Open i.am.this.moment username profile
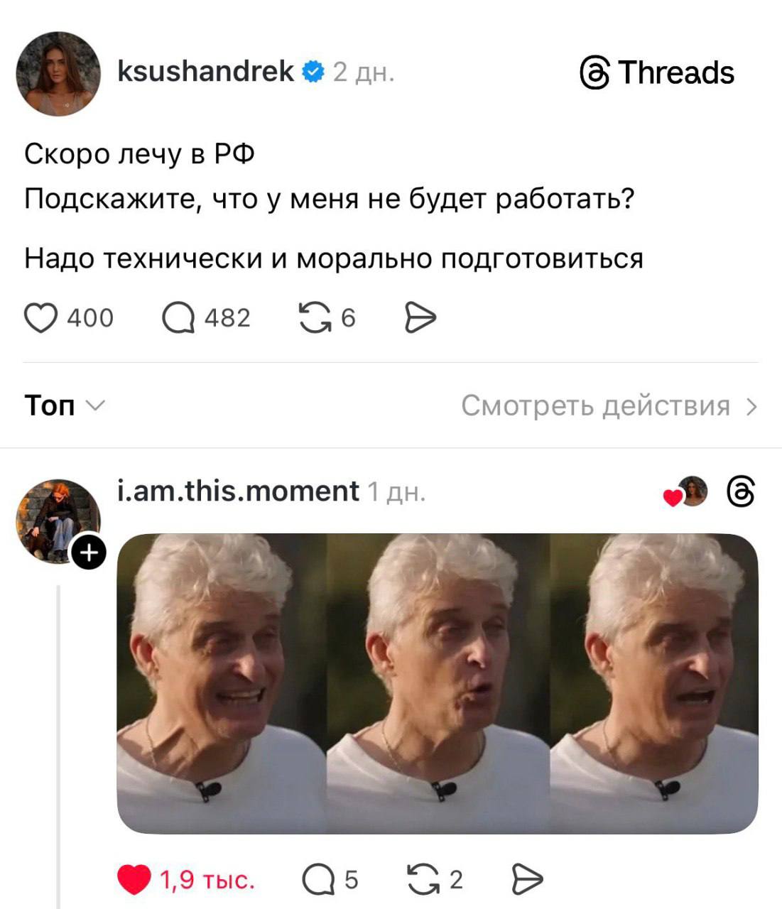Screen dimensions: 782x909 click(x=238, y=491)
